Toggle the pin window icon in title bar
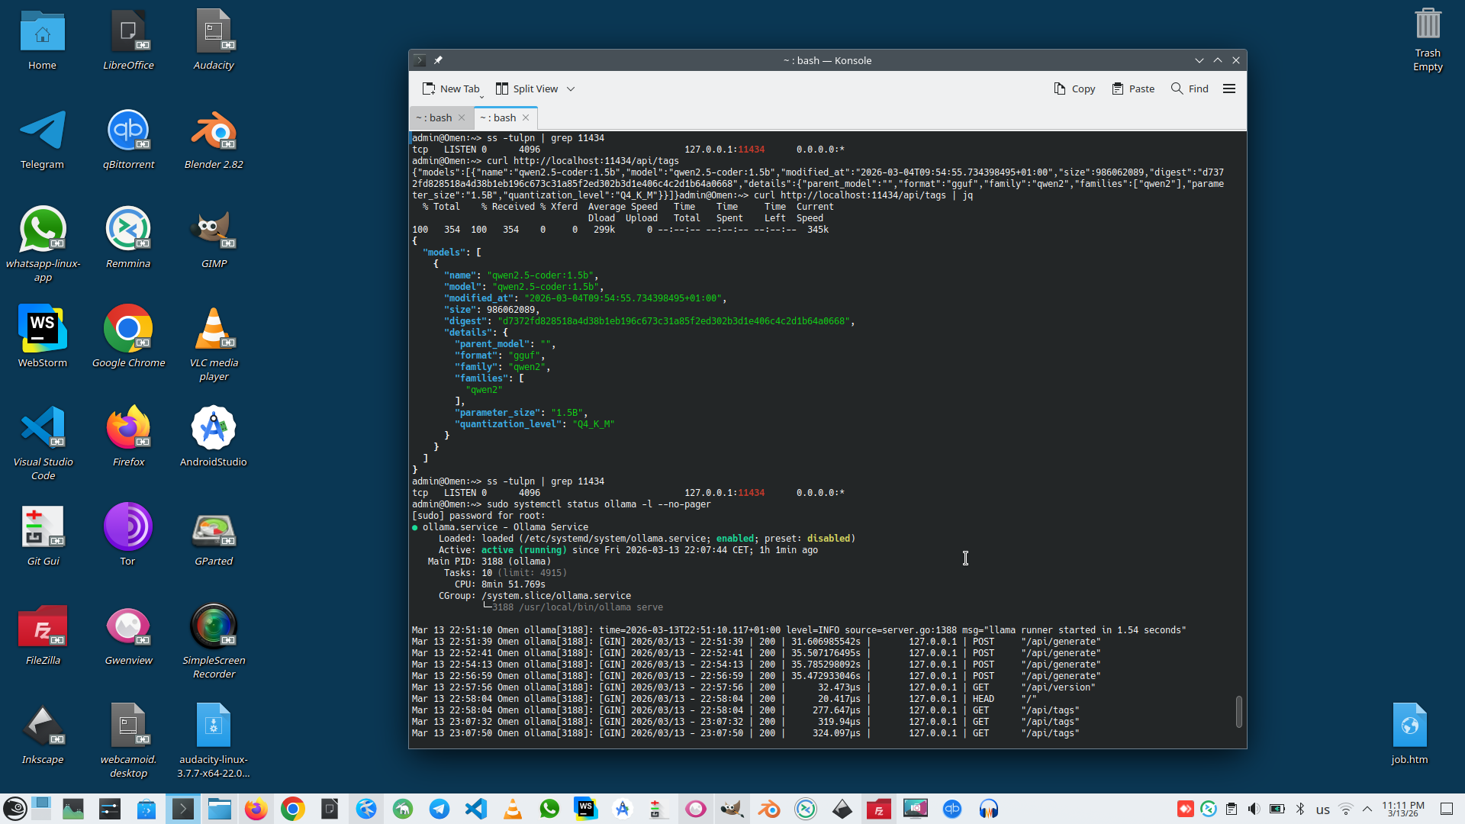The height and width of the screenshot is (824, 1465). (438, 60)
